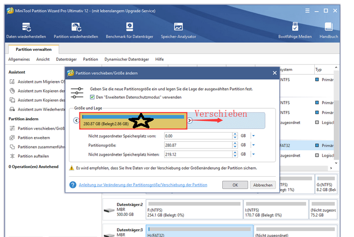This screenshot has width=354, height=237.
Task: Click Assistent zum Kopieren des Datenträgers icon
Action: [x=12, y=100]
